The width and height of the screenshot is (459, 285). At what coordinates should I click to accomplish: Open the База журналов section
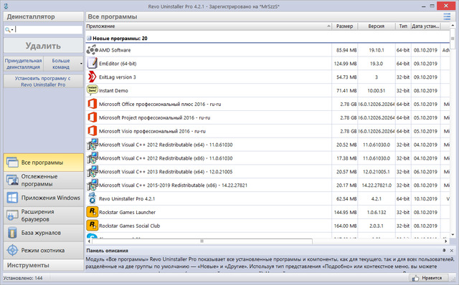[x=43, y=233]
